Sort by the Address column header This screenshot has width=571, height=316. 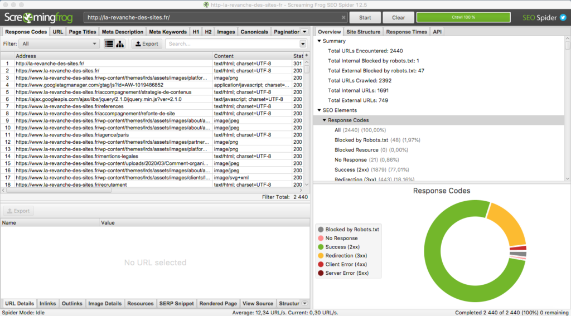[114, 56]
